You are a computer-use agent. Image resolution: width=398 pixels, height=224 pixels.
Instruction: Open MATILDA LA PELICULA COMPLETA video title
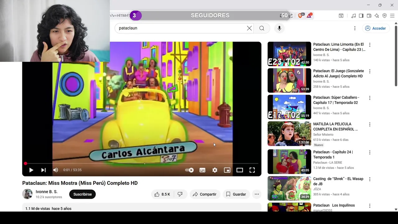pyautogui.click(x=335, y=127)
